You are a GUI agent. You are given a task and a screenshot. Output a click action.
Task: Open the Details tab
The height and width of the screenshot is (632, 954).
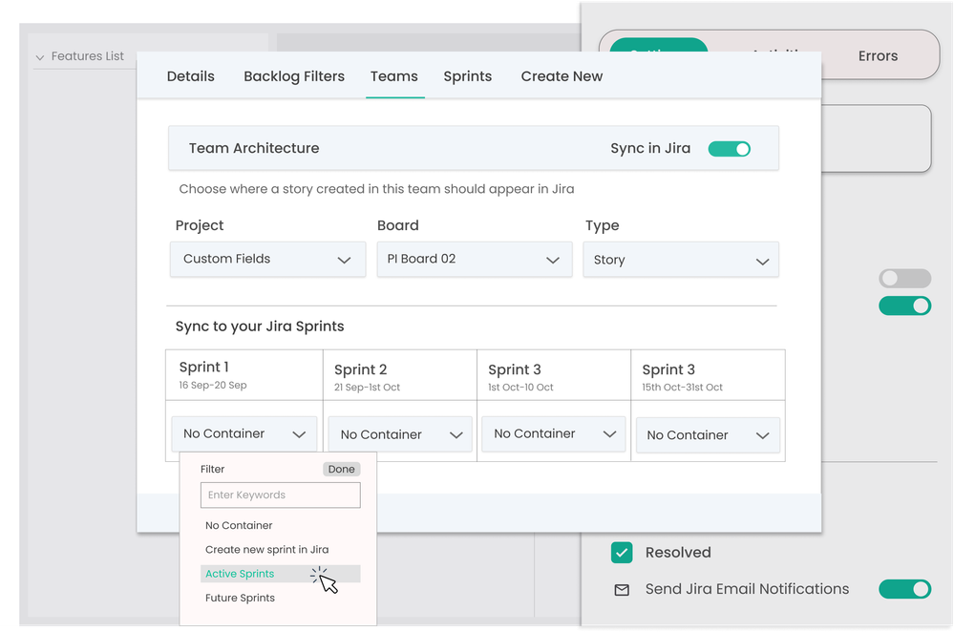(x=190, y=76)
